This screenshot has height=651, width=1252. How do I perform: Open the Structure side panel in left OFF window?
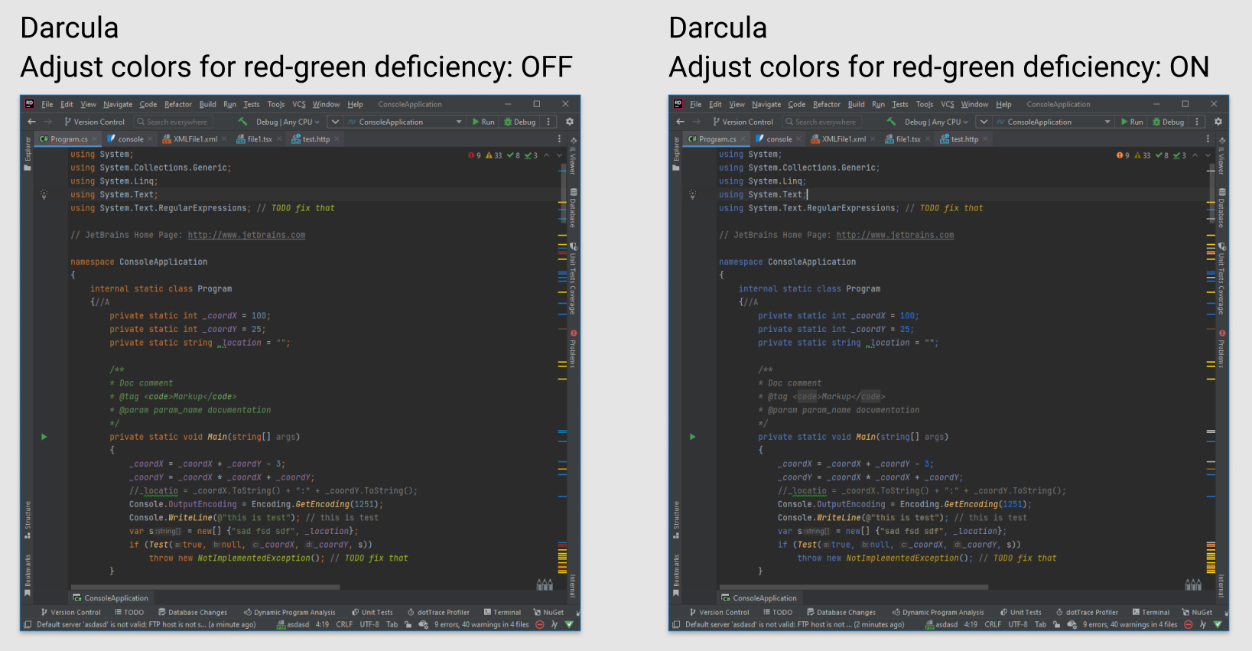(28, 519)
